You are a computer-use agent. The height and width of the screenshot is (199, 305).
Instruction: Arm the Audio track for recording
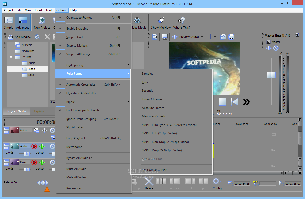click(34, 146)
